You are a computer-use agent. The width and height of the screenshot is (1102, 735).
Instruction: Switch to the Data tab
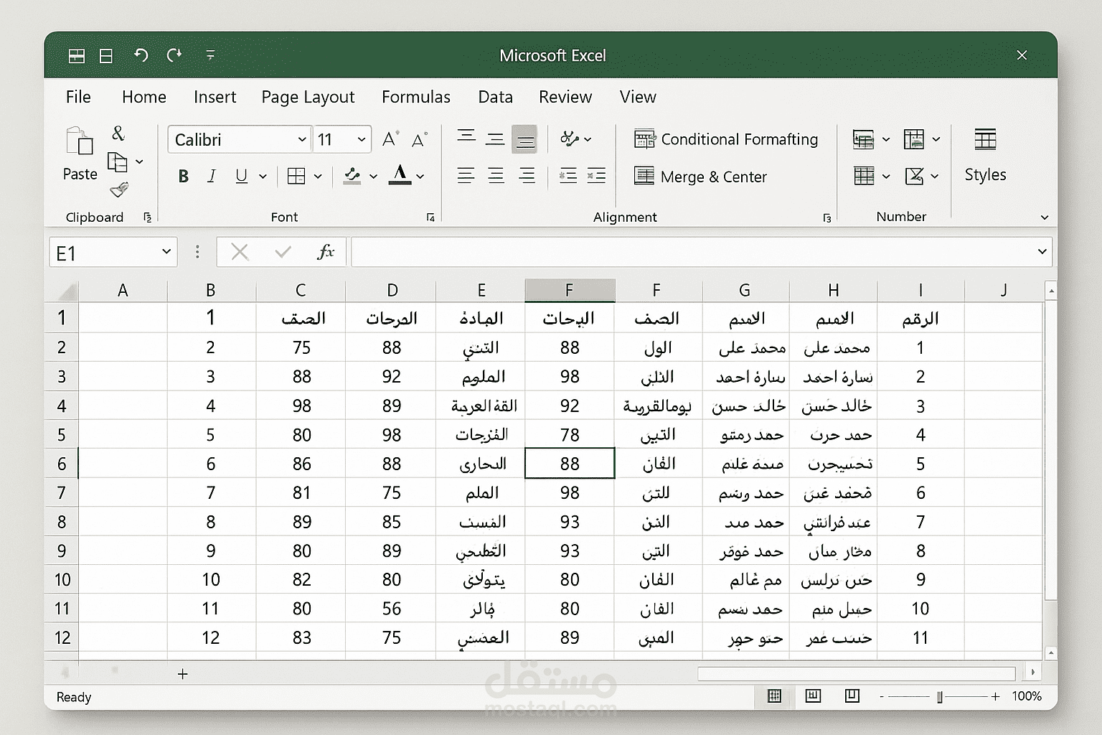[496, 97]
